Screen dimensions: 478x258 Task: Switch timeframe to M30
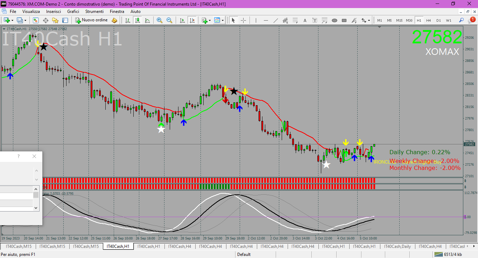(x=409, y=20)
